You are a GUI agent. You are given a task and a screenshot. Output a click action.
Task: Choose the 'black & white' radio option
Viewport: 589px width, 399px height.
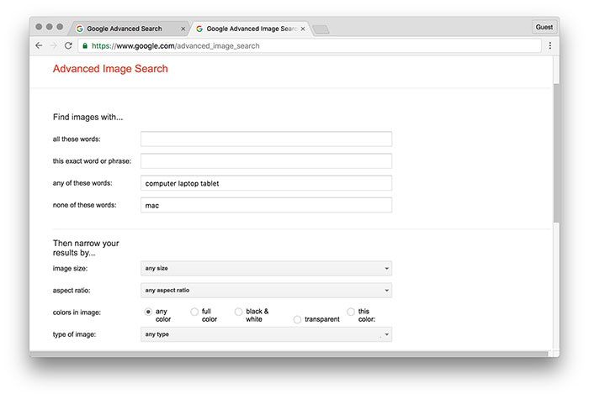[239, 312]
